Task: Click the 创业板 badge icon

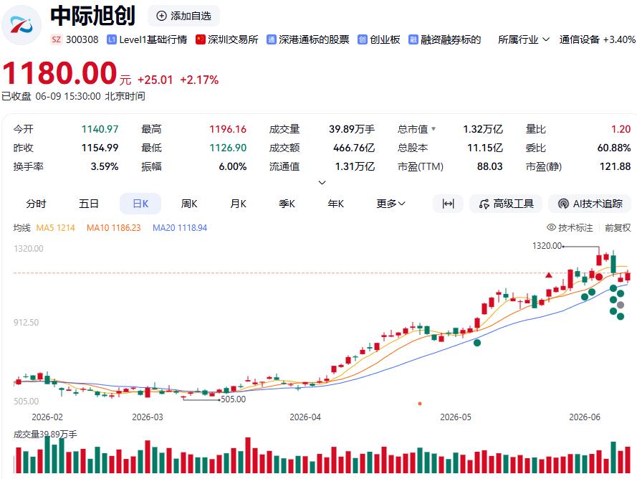Action: [363, 39]
